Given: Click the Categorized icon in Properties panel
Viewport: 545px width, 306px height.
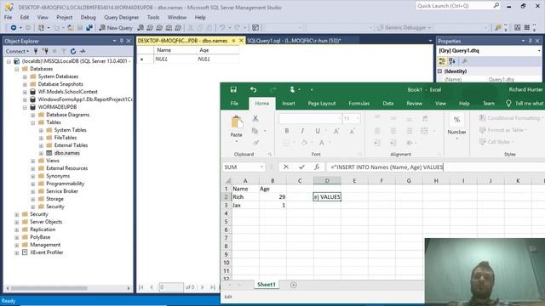Looking at the screenshot, I should [x=442, y=61].
